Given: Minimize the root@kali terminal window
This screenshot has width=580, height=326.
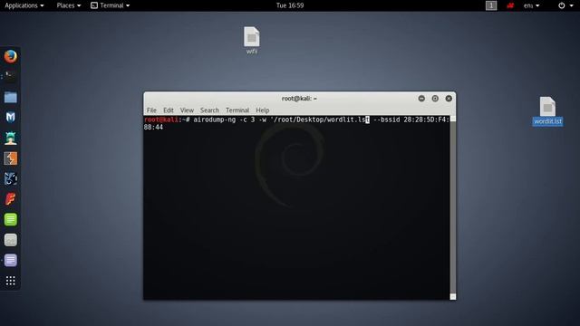Looking at the screenshot, I should [x=421, y=99].
